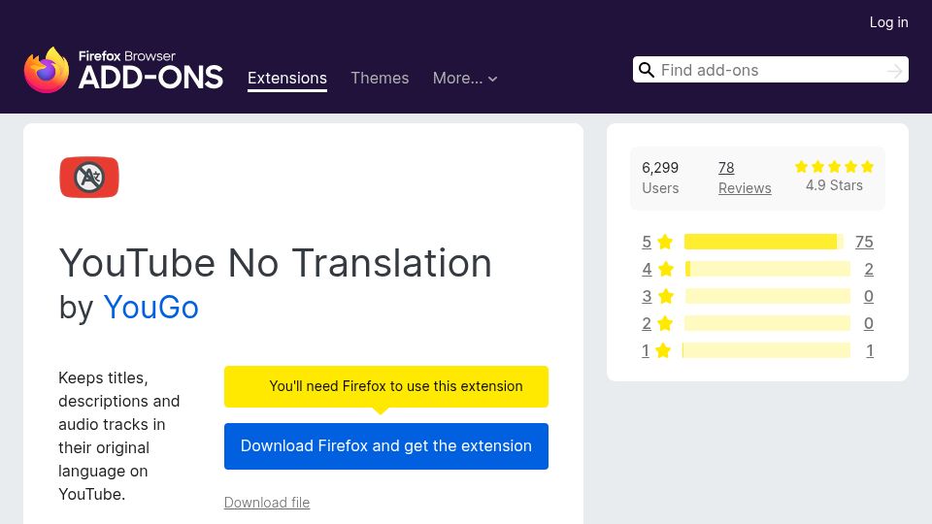
Task: Click the Firefox Browser Add-ons logo
Action: click(123, 70)
